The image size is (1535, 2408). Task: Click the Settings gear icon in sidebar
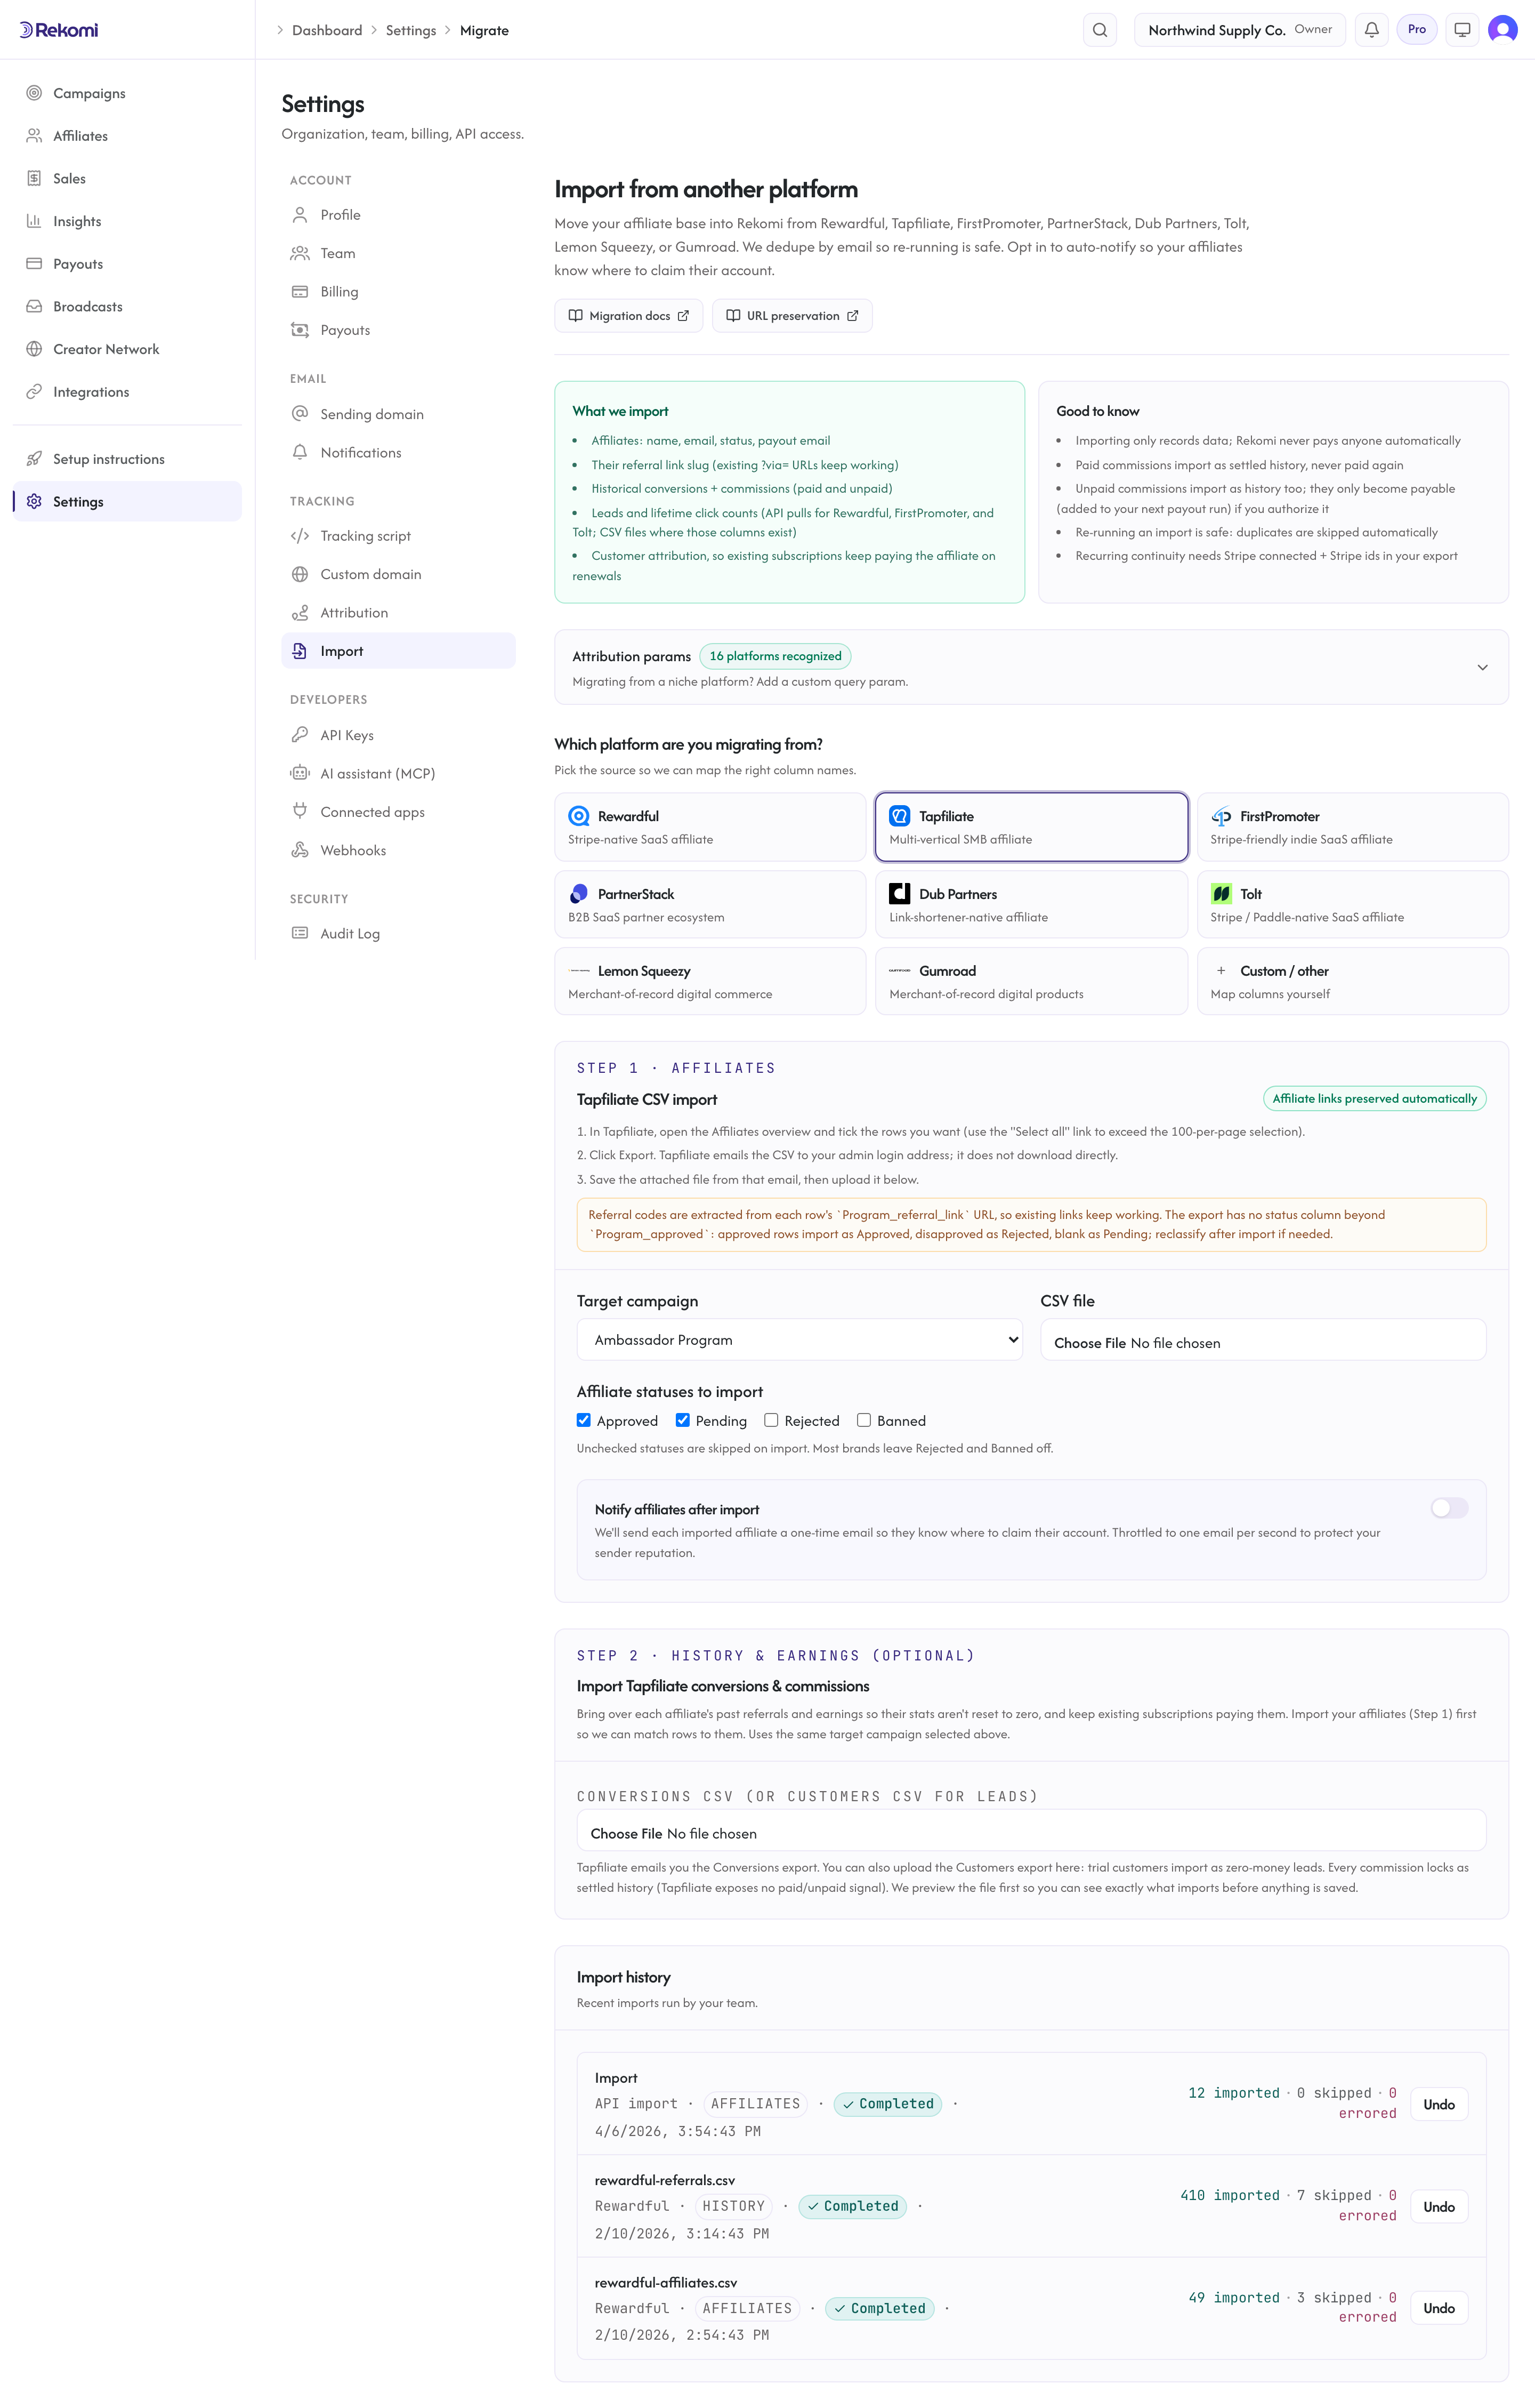[x=34, y=502]
